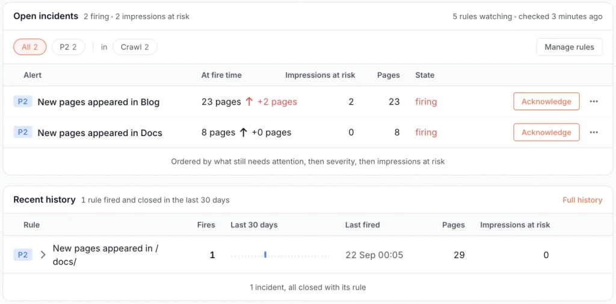Open Manage rules
Screen dimensions: 616x304
click(569, 47)
